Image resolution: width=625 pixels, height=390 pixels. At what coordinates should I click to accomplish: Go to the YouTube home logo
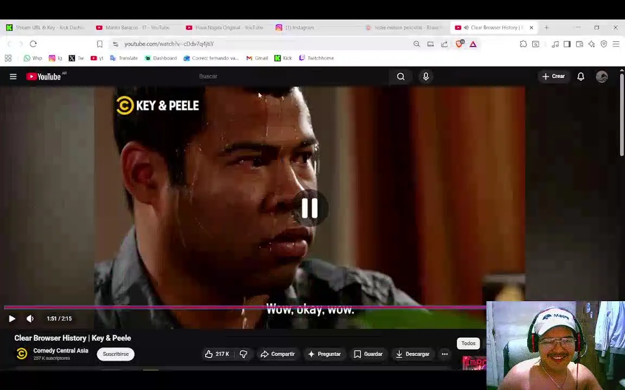point(44,76)
